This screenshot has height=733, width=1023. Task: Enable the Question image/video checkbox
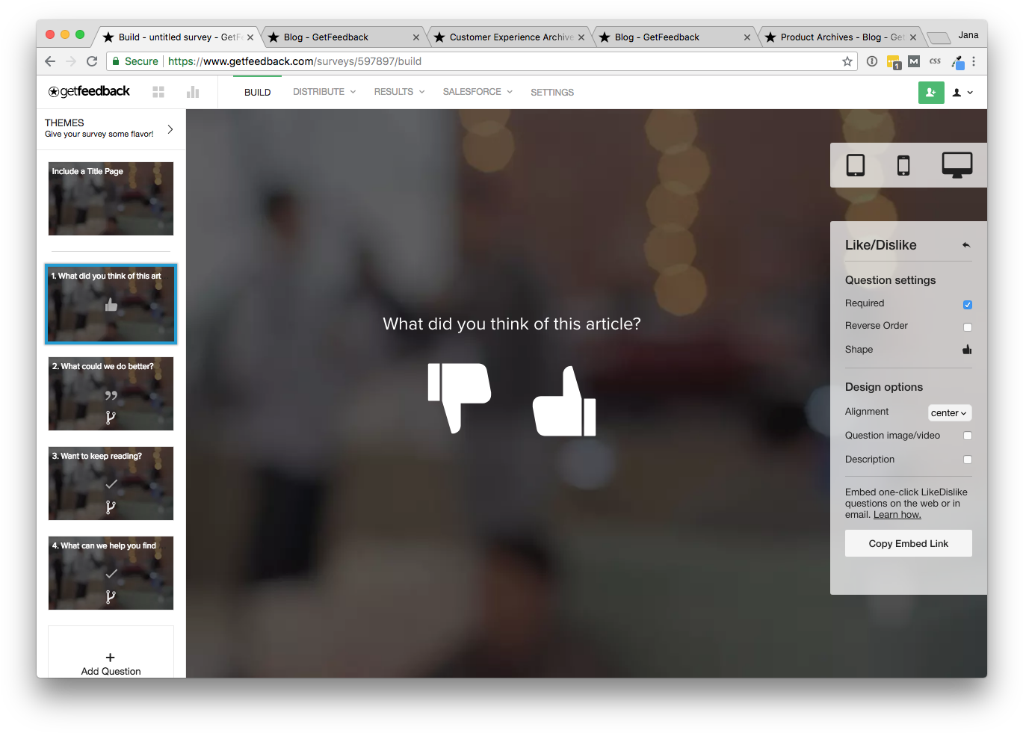click(968, 436)
